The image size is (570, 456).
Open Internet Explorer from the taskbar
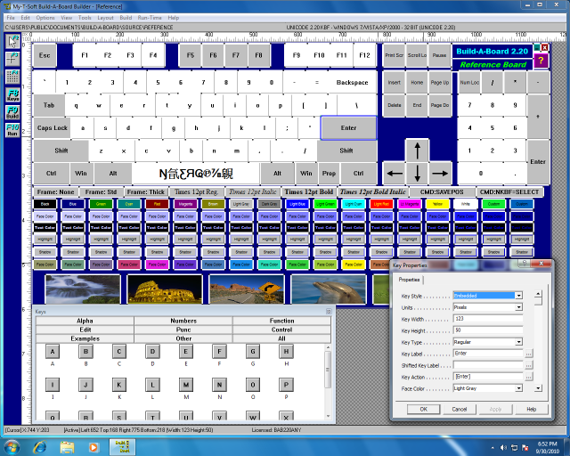41,444
